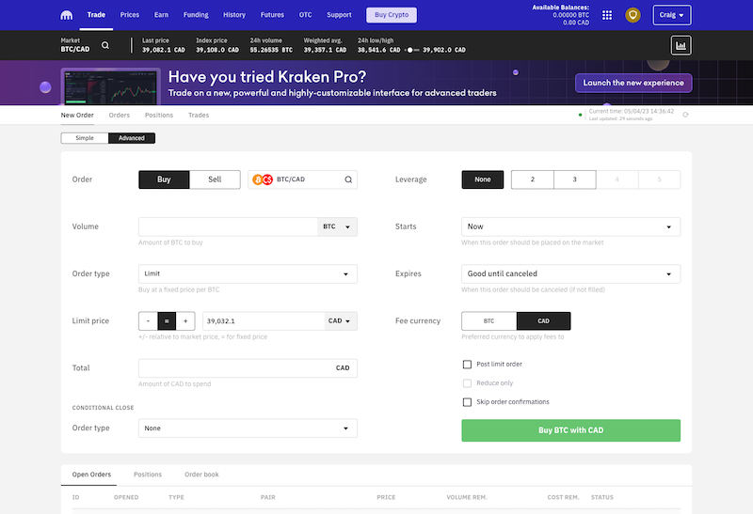This screenshot has width=753, height=514.
Task: Enable the Post limit order checkbox
Action: [x=467, y=364]
